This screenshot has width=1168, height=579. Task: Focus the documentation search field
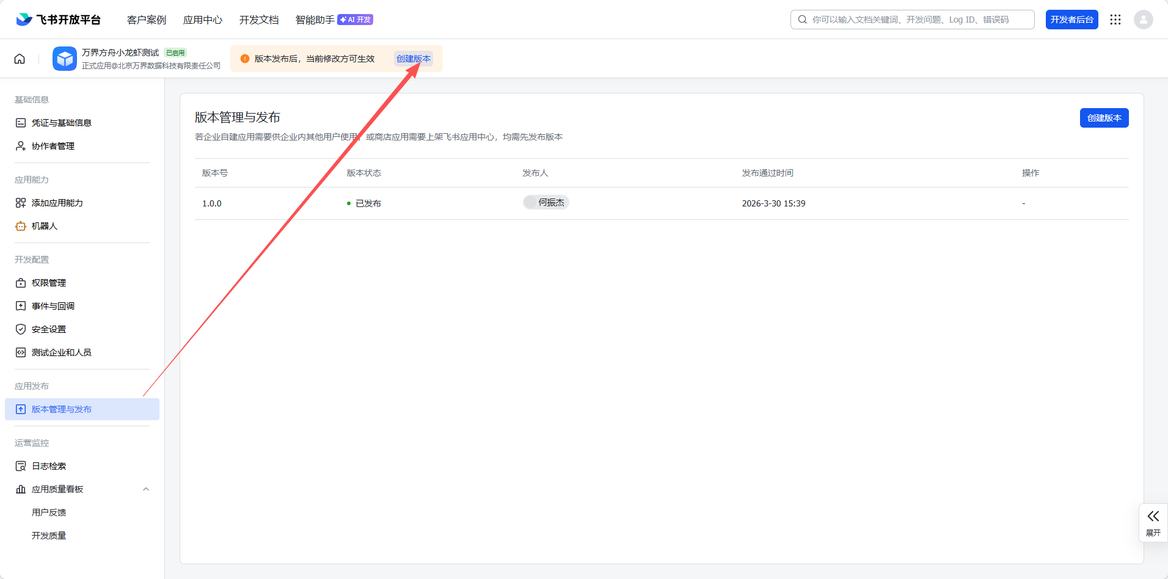coord(916,20)
